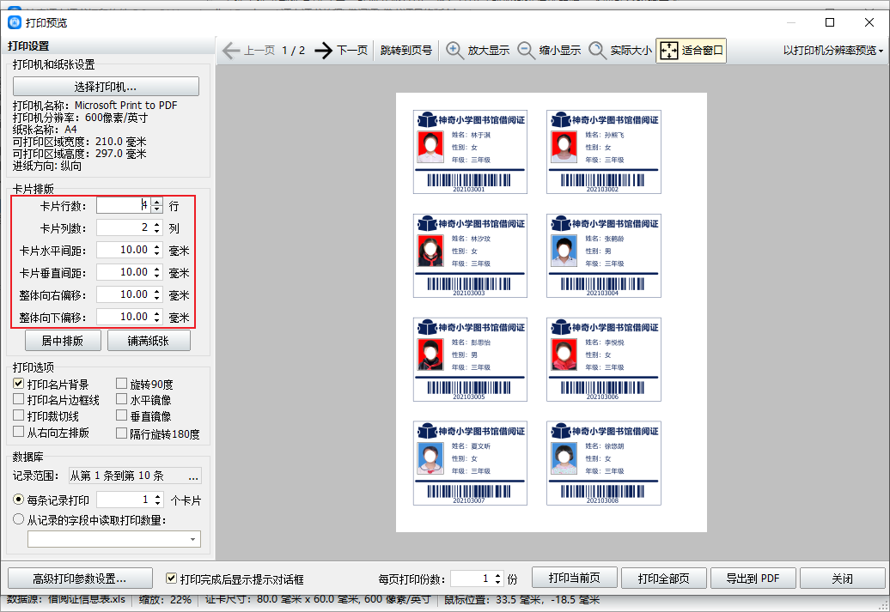This screenshot has width=890, height=612.
Task: Enable 垂直镜像 checkbox
Action: tap(121, 415)
